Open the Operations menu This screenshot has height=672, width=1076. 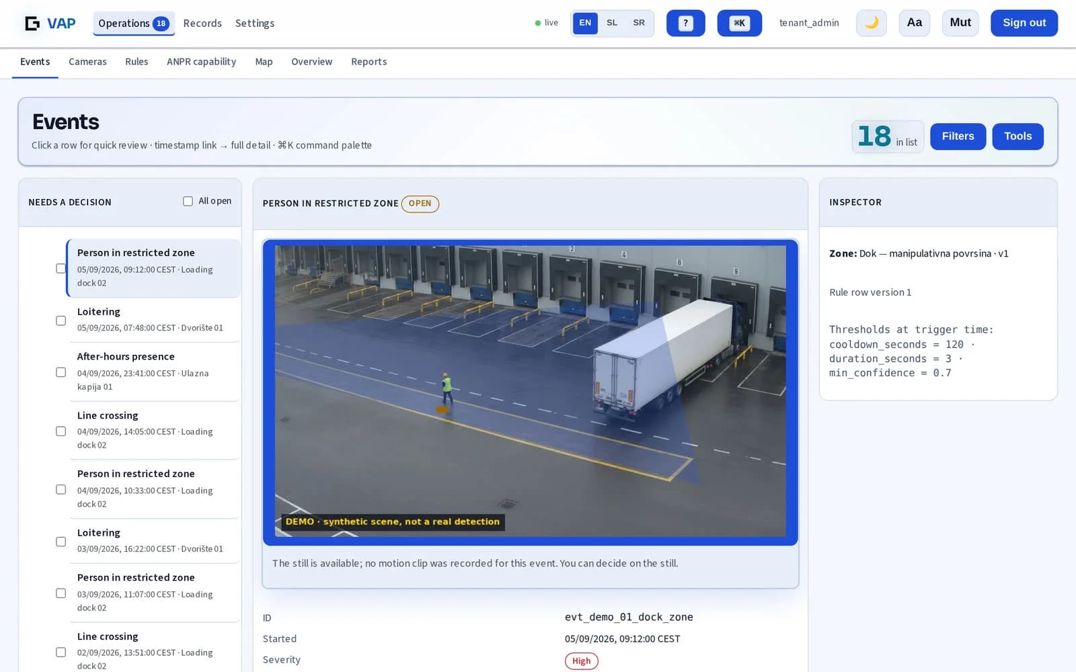tap(134, 24)
